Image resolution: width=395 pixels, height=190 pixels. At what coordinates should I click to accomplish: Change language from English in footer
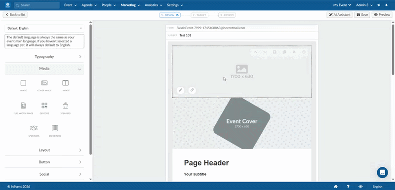pyautogui.click(x=377, y=187)
